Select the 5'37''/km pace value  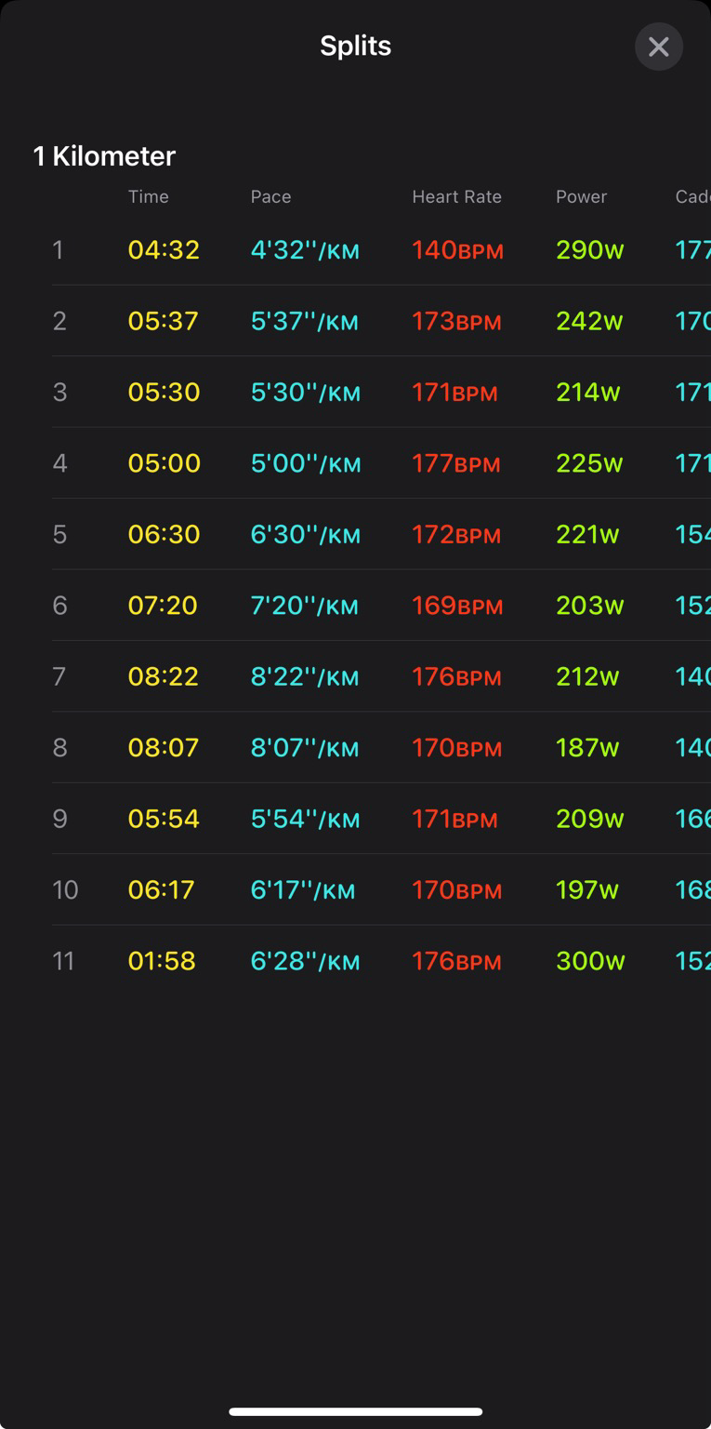click(304, 322)
